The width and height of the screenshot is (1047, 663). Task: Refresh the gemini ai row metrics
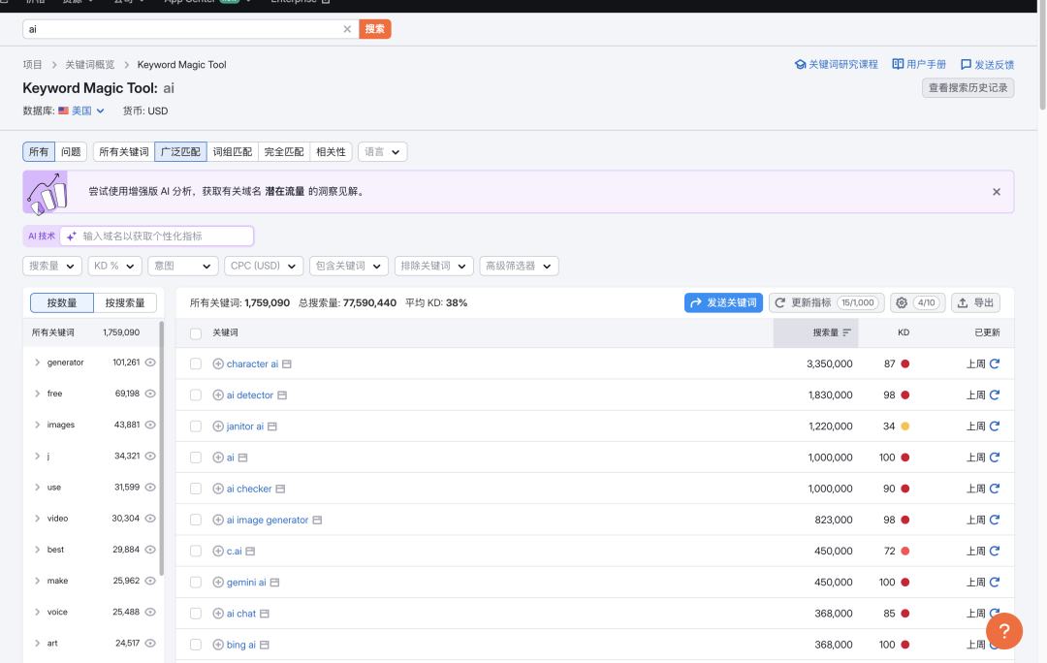(994, 583)
